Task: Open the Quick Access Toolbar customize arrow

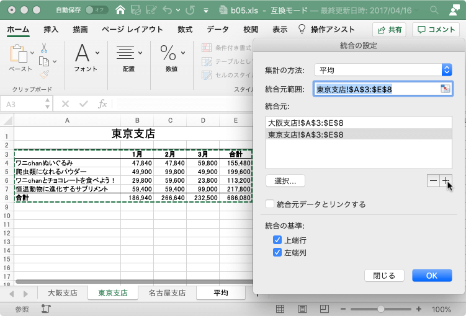Action: [x=205, y=11]
